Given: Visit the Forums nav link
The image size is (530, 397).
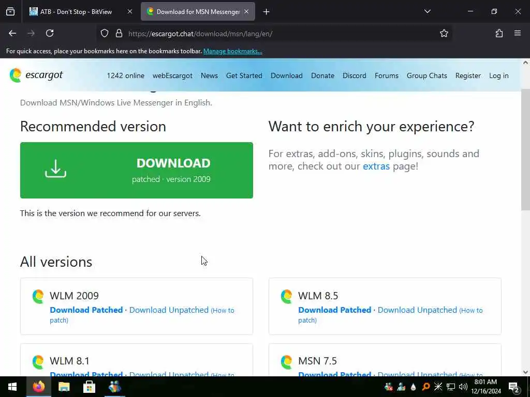Looking at the screenshot, I should click(386, 75).
